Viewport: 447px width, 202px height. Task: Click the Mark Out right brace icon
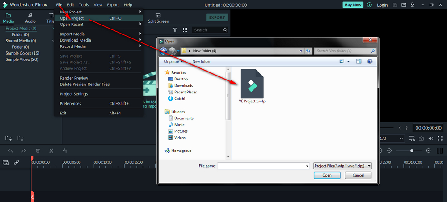(407, 128)
